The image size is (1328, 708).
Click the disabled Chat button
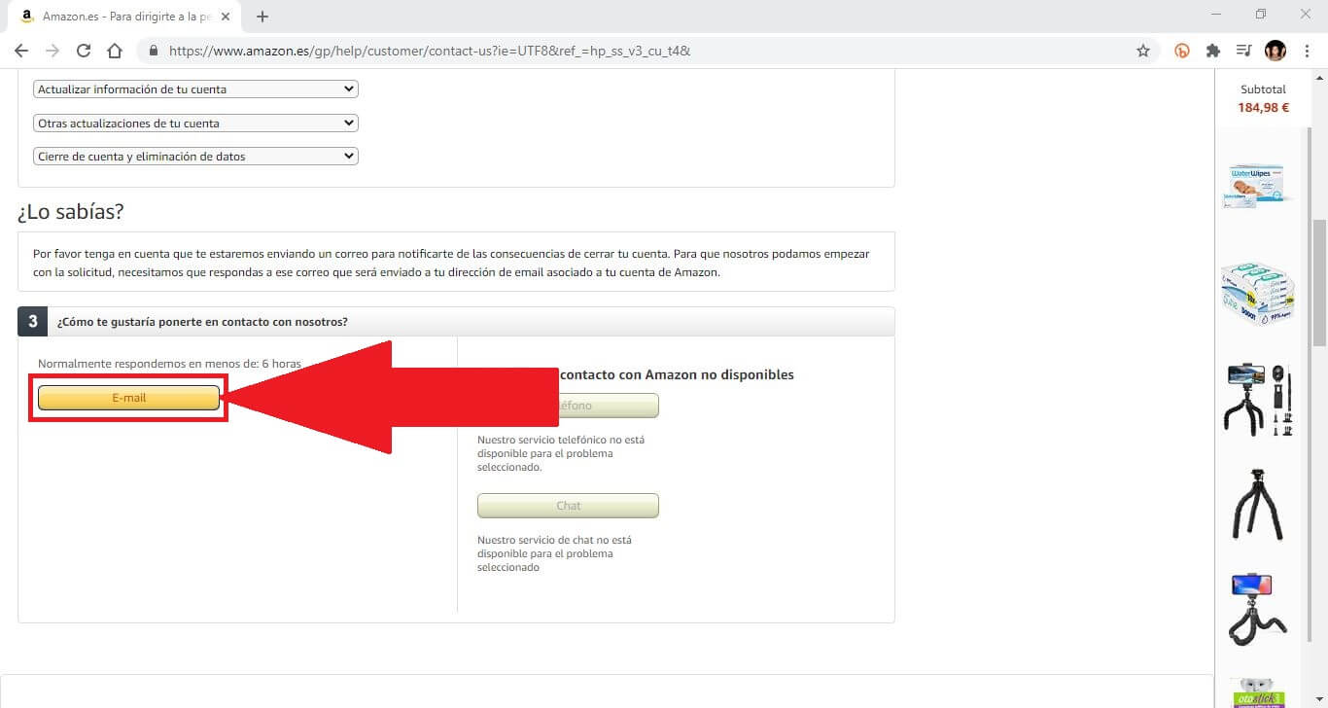tap(568, 506)
